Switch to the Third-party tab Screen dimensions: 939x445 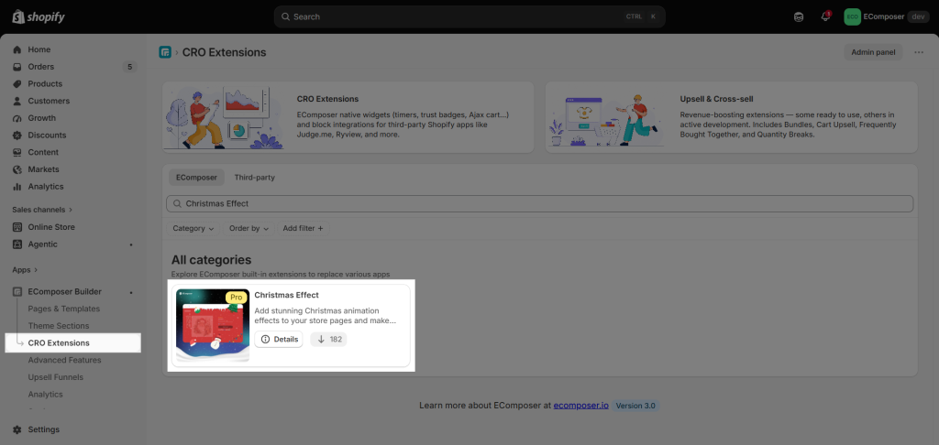pos(255,178)
